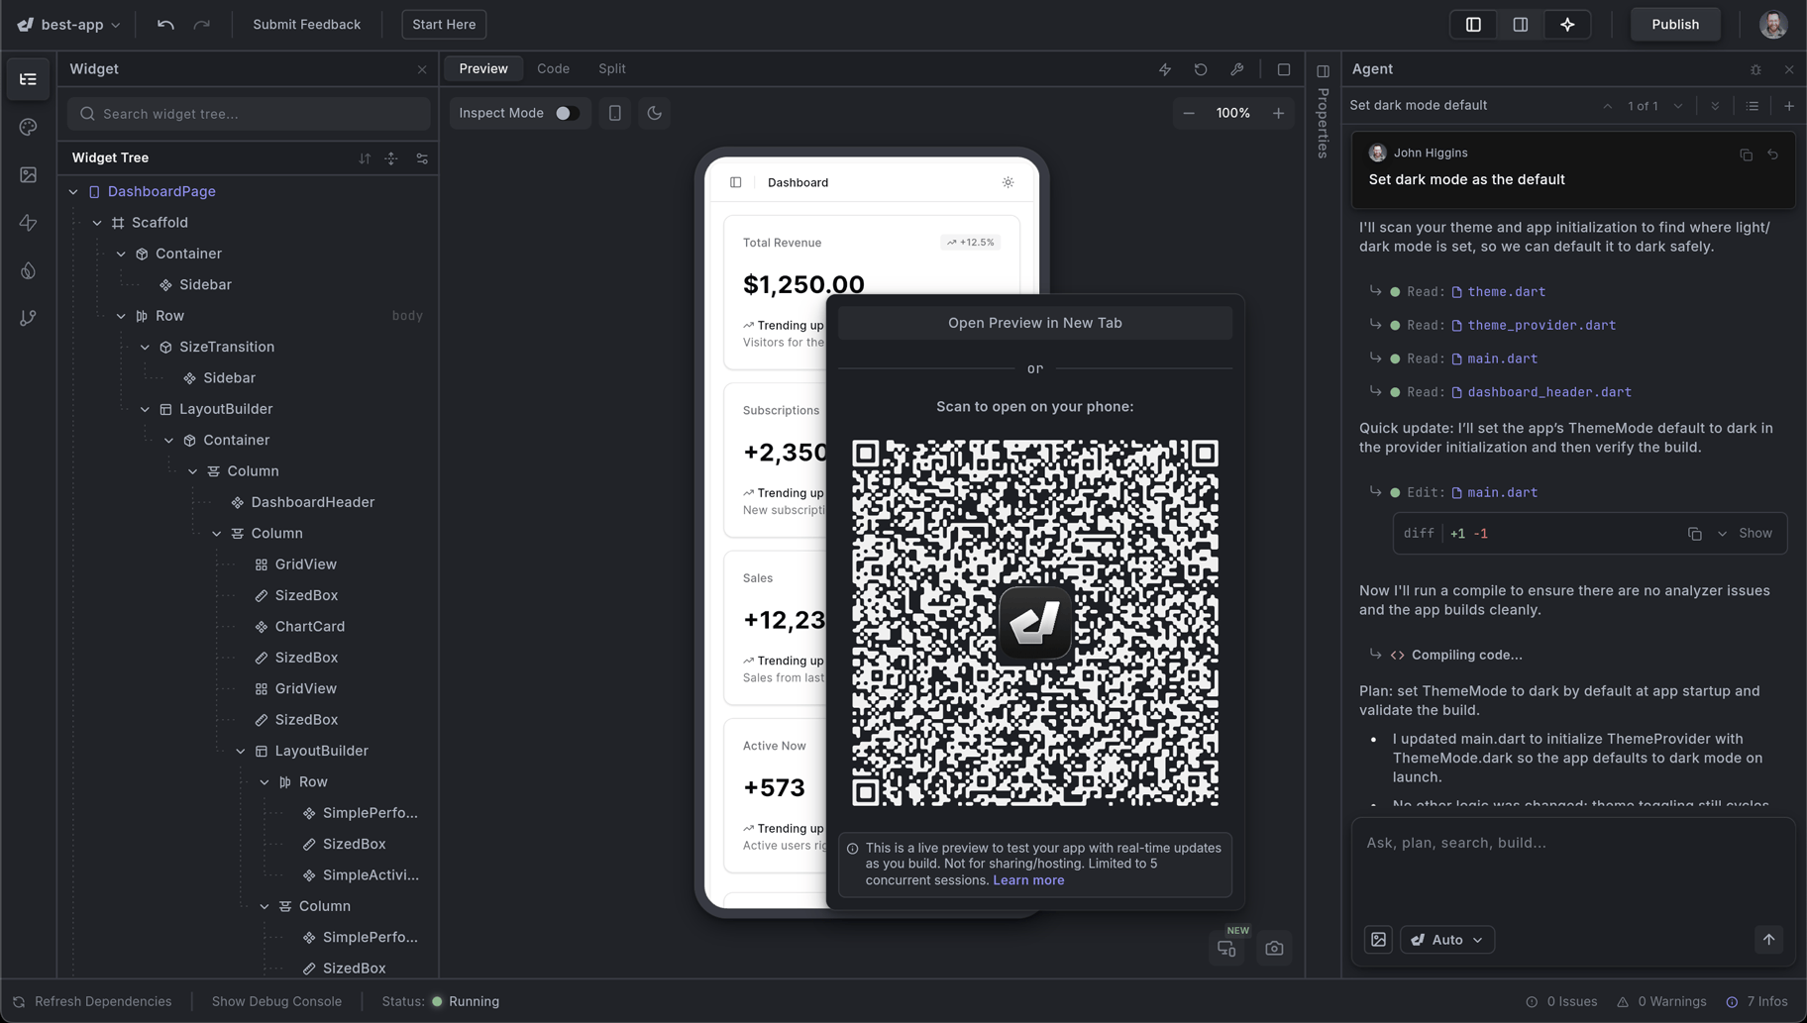Collapse the Scaffold tree node
Screen dimensions: 1807x1023
tap(97, 222)
